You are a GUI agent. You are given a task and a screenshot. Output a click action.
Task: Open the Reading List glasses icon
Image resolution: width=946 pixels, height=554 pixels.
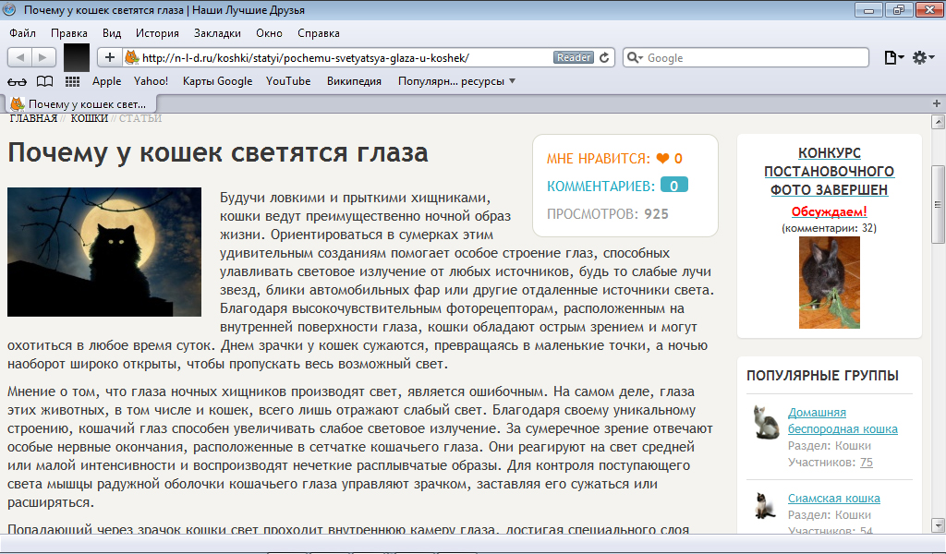[x=17, y=81]
